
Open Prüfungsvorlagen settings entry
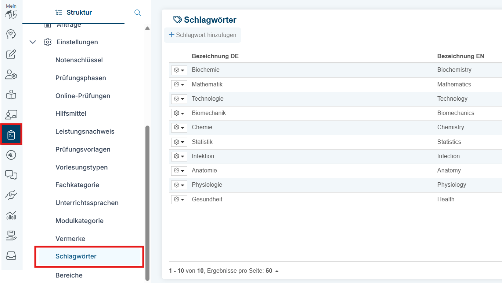coord(83,149)
